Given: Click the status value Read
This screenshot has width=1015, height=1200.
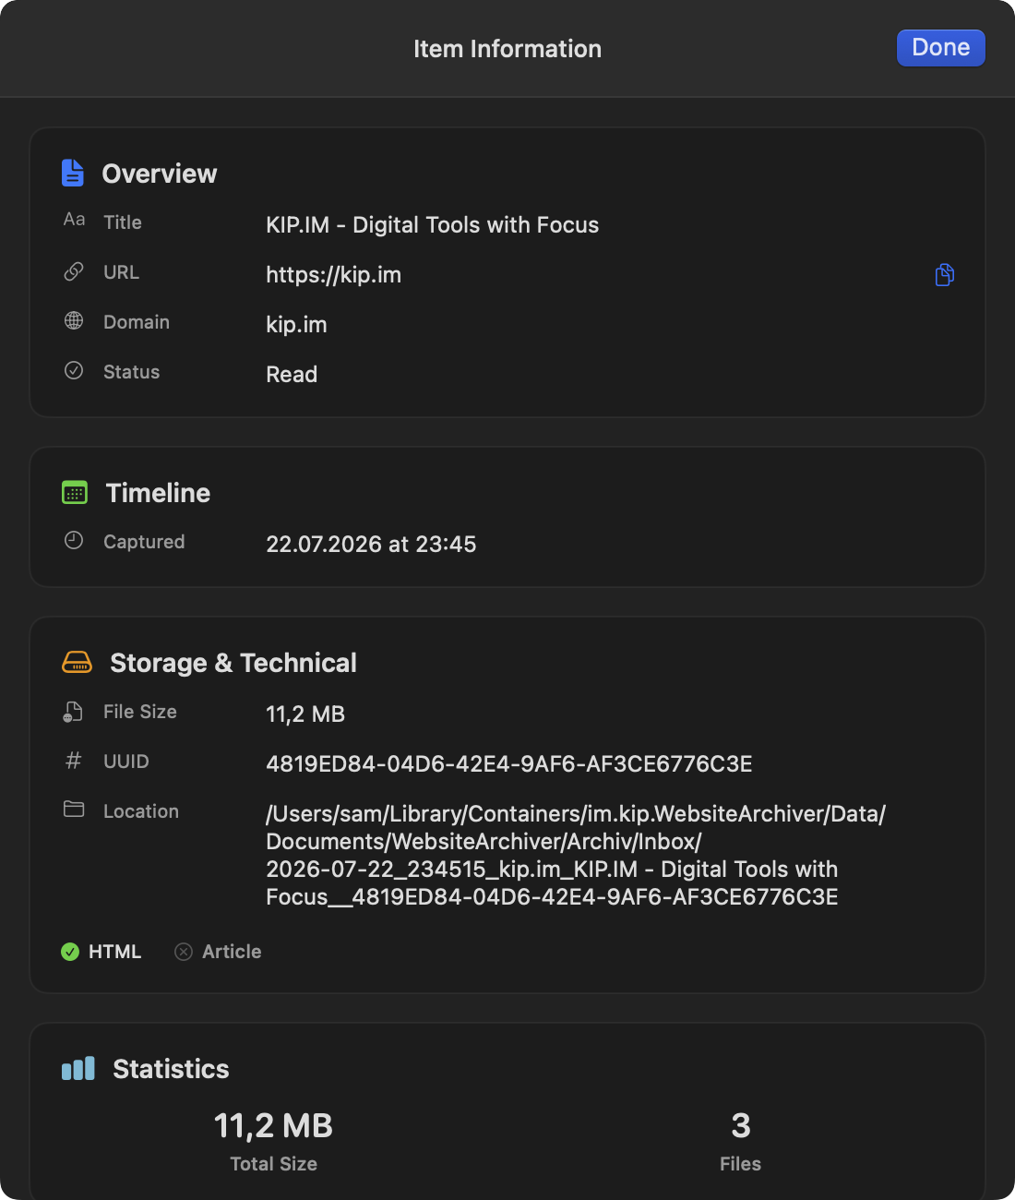Looking at the screenshot, I should pyautogui.click(x=292, y=375).
